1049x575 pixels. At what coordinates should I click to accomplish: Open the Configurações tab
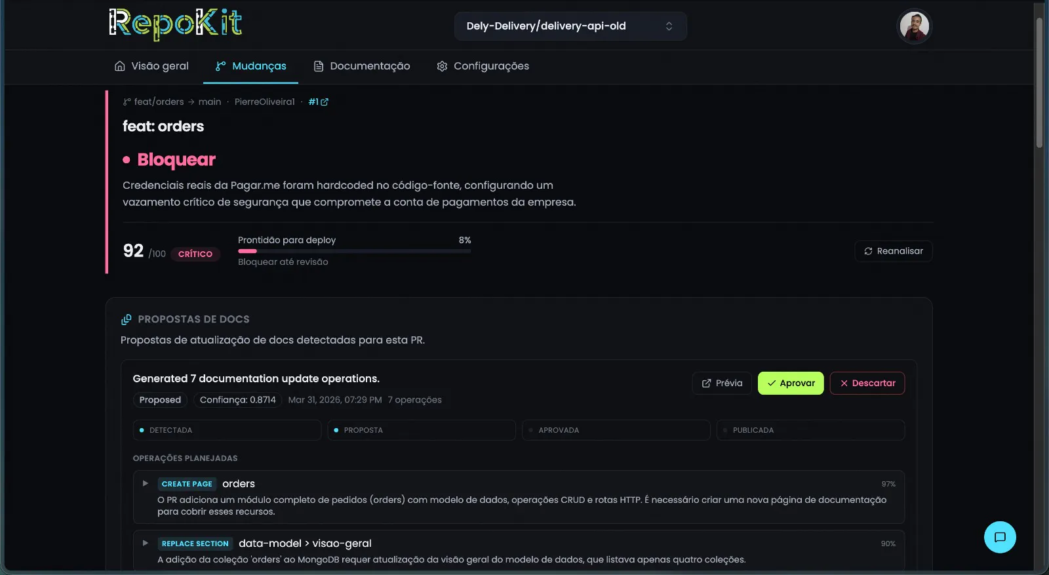click(x=483, y=66)
